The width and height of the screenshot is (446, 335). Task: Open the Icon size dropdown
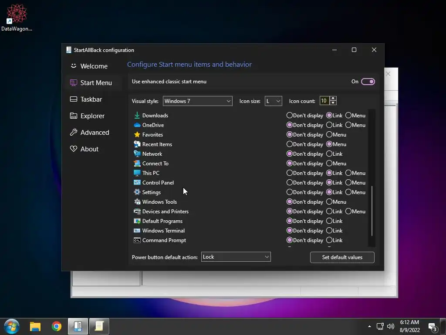point(273,101)
